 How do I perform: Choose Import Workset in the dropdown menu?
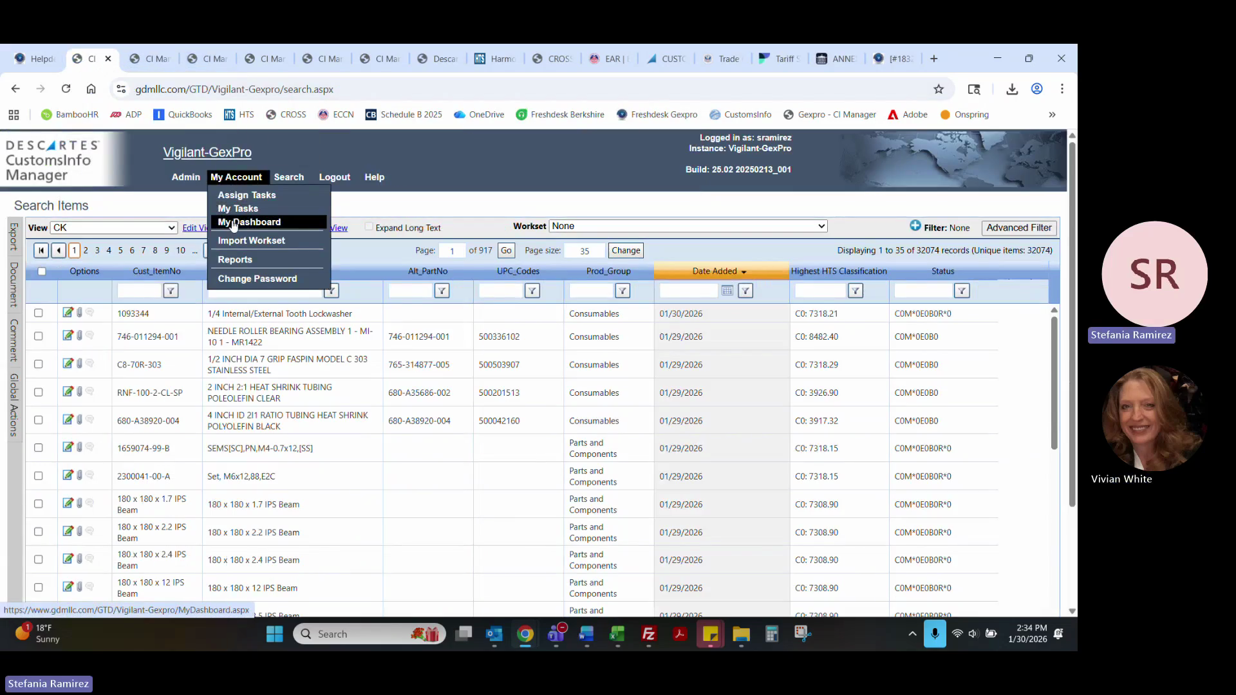pos(251,241)
